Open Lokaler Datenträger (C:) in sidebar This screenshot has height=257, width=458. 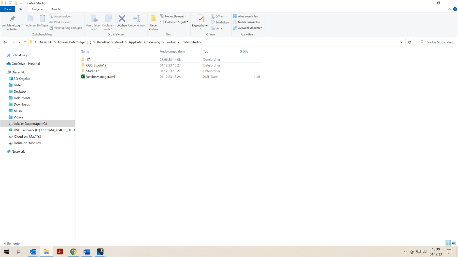[x=38, y=124]
